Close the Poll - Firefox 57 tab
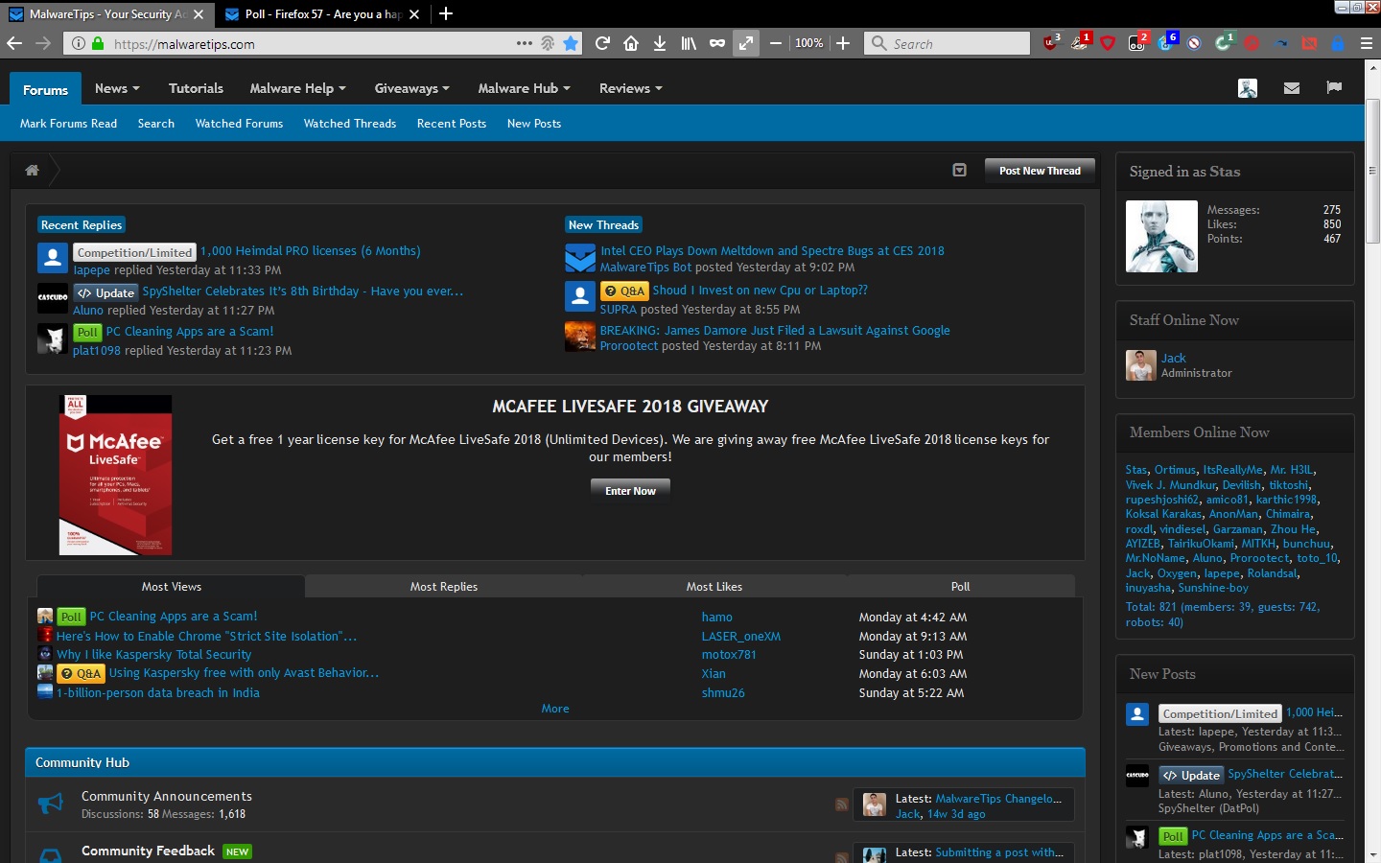The height and width of the screenshot is (863, 1381). [414, 14]
